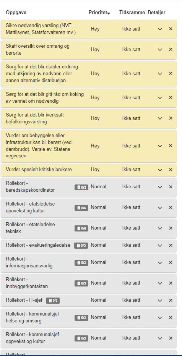182x356 pixels.
Task: Click 'Ikke satt' timeframe for evakueringsledelse
Action: coord(131,245)
